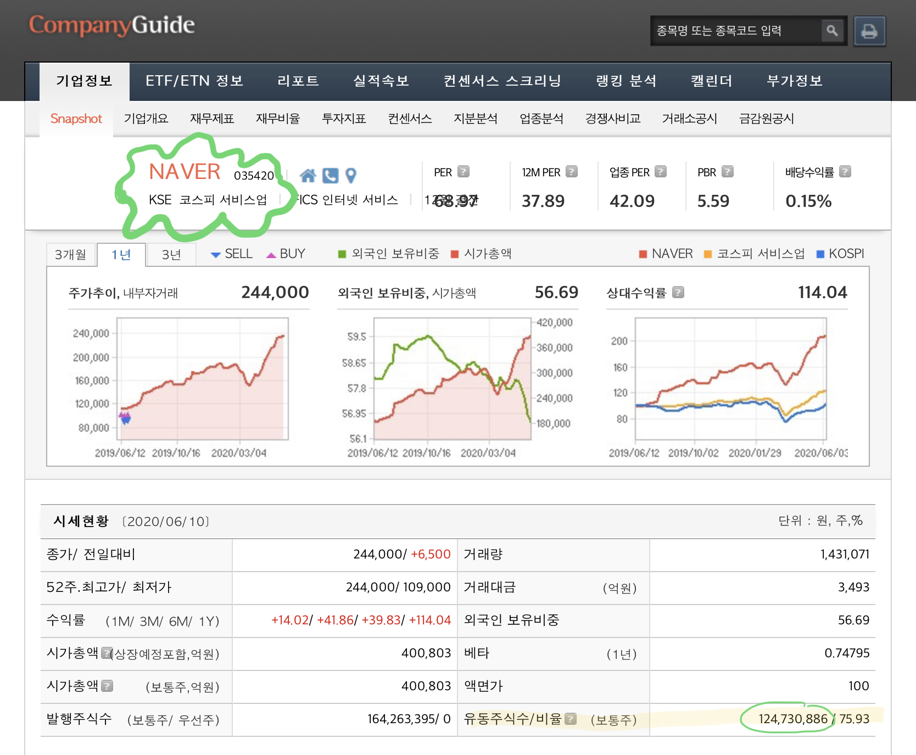
Task: Open the 랭킹 분석 main tab
Action: click(x=626, y=81)
